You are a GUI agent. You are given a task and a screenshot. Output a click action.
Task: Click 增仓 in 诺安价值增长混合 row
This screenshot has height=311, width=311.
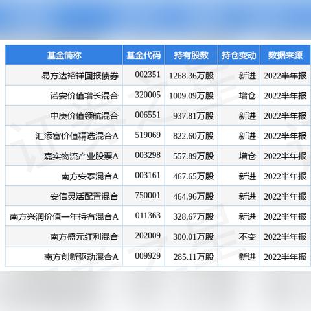(248, 96)
